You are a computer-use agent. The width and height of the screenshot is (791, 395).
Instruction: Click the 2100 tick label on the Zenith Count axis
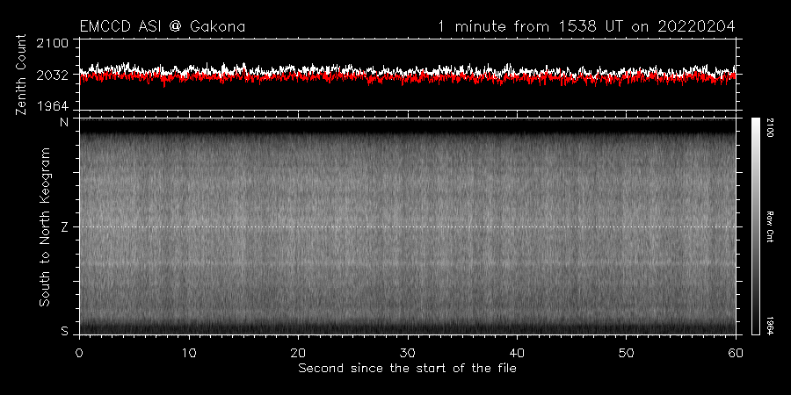pos(52,44)
